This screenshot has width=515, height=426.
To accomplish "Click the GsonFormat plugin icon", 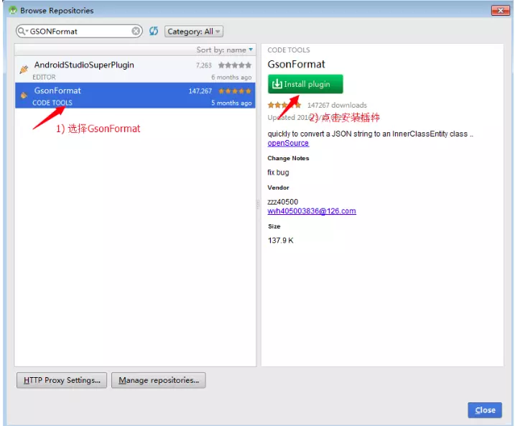I will click(24, 96).
